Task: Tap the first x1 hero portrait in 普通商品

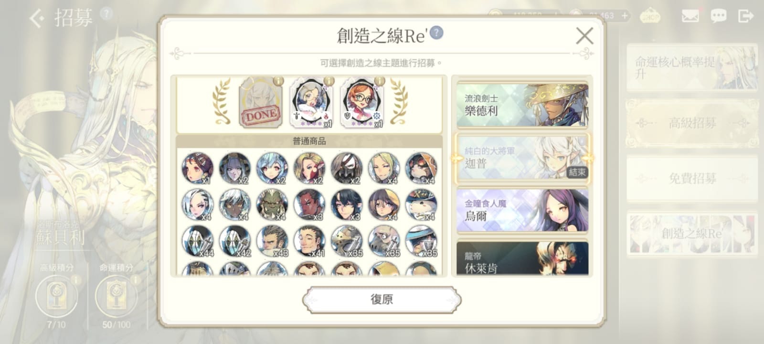Action: click(197, 168)
